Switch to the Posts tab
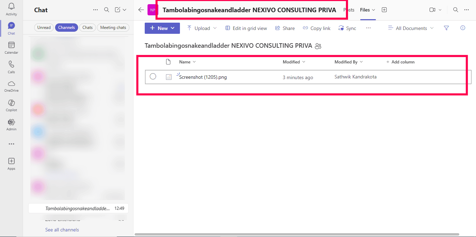This screenshot has height=237, width=476. [349, 10]
